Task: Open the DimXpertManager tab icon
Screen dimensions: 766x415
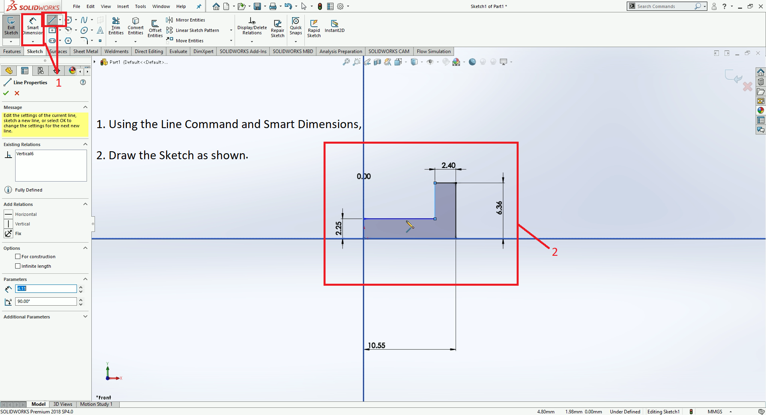Action: click(x=56, y=71)
